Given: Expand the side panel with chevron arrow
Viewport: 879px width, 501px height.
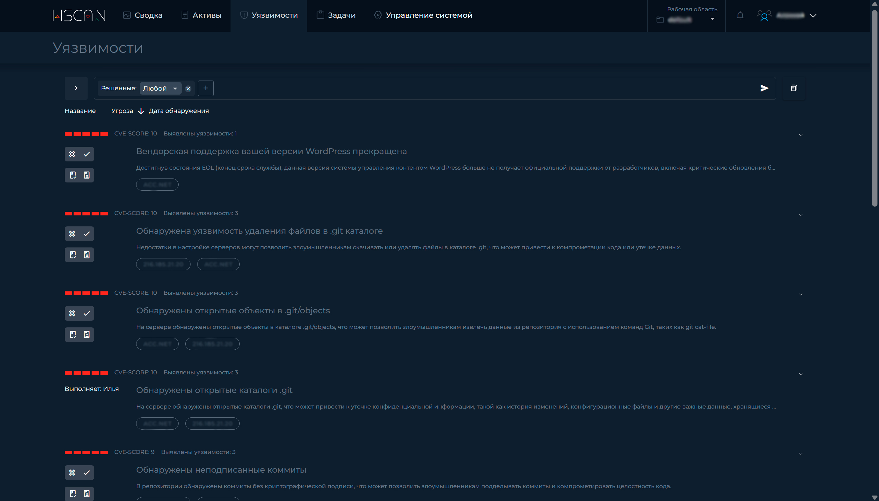Looking at the screenshot, I should click(76, 88).
